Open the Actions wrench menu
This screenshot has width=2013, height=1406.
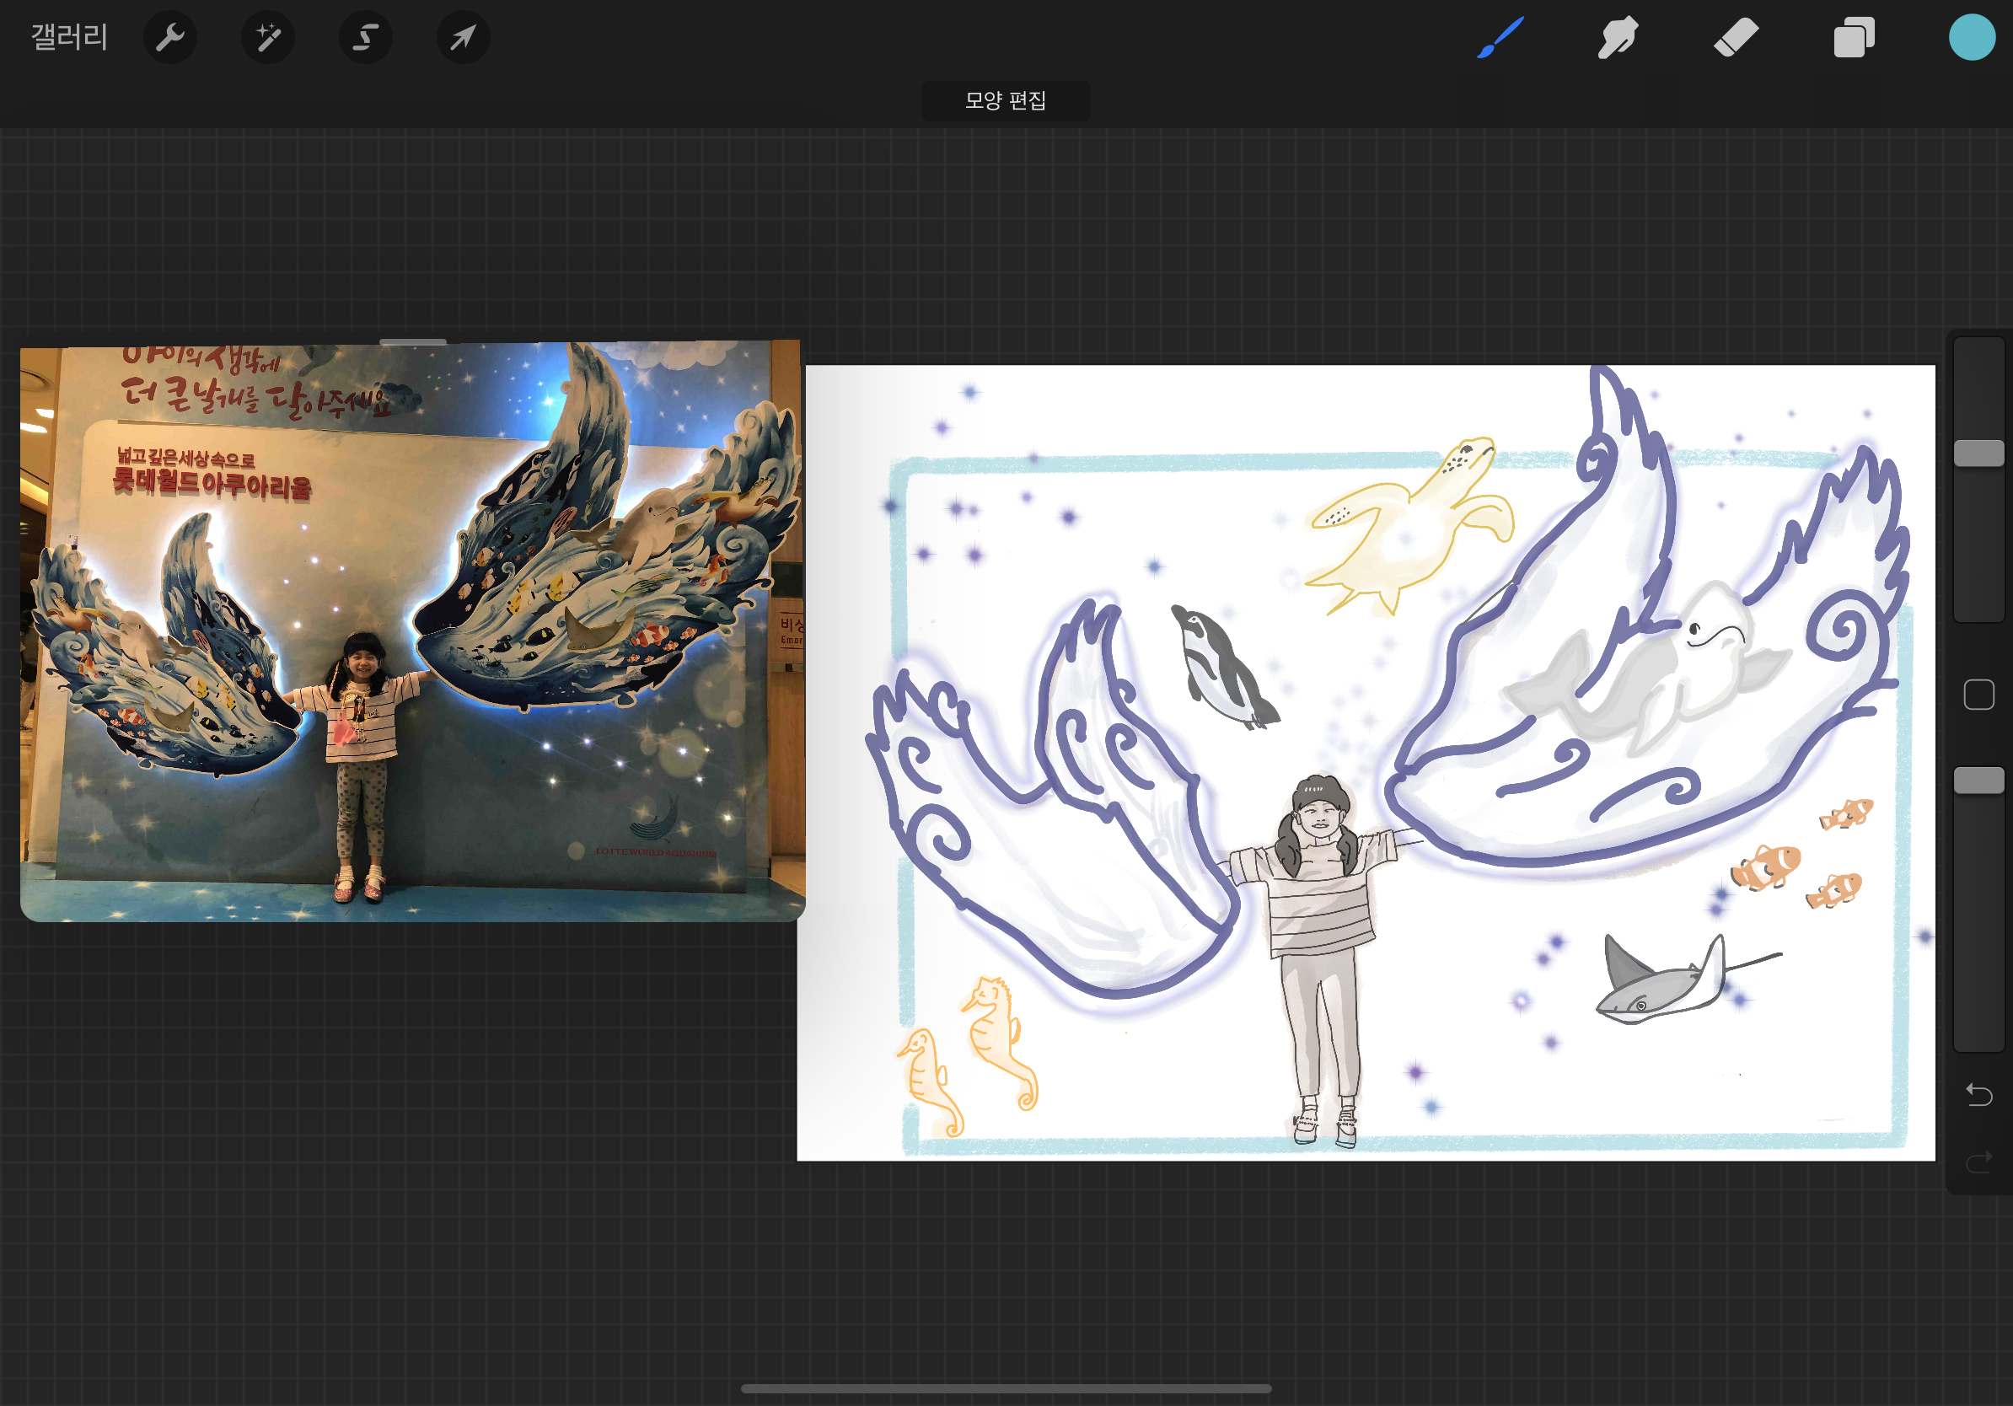click(170, 38)
